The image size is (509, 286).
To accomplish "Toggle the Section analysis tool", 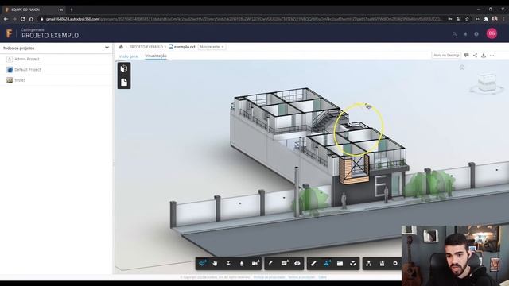I will 327,263.
